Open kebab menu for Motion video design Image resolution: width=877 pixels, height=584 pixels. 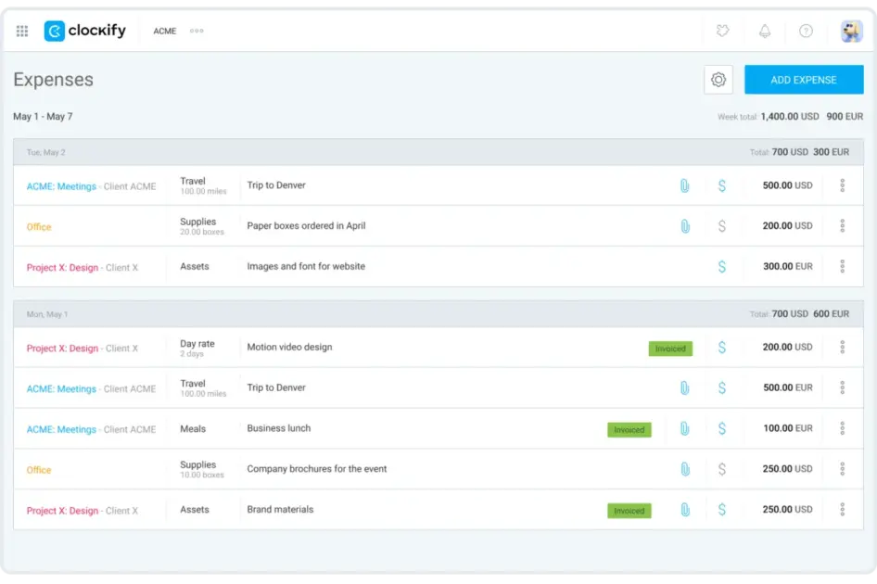pyautogui.click(x=842, y=348)
